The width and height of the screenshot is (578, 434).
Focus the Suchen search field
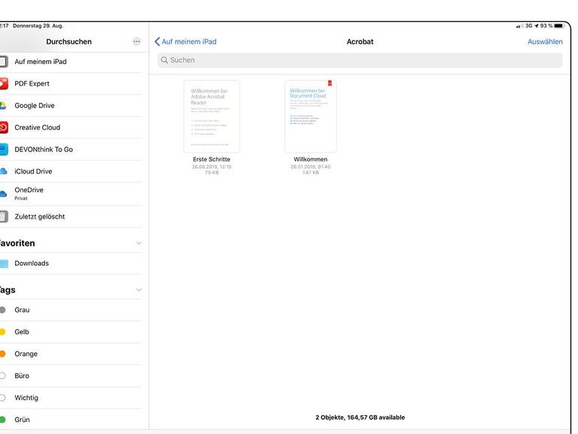click(360, 60)
